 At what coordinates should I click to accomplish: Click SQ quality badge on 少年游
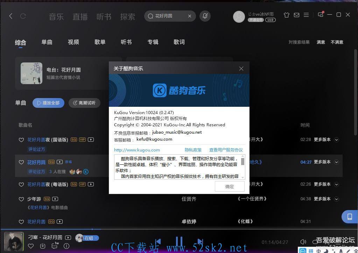click(47, 199)
